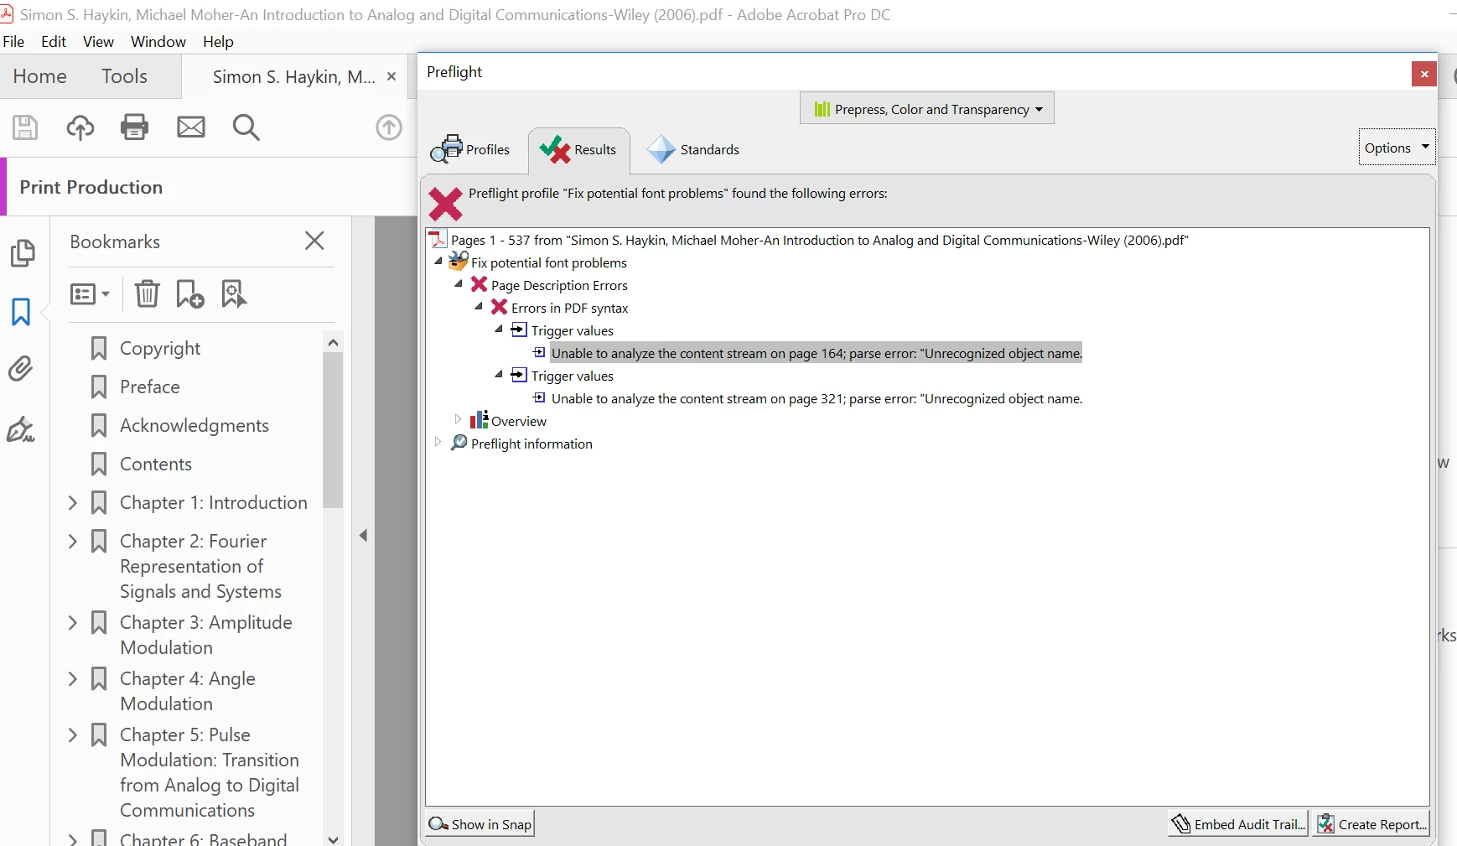Image resolution: width=1457 pixels, height=846 pixels.
Task: Collapse the Page Description Errors node
Action: coord(459,284)
